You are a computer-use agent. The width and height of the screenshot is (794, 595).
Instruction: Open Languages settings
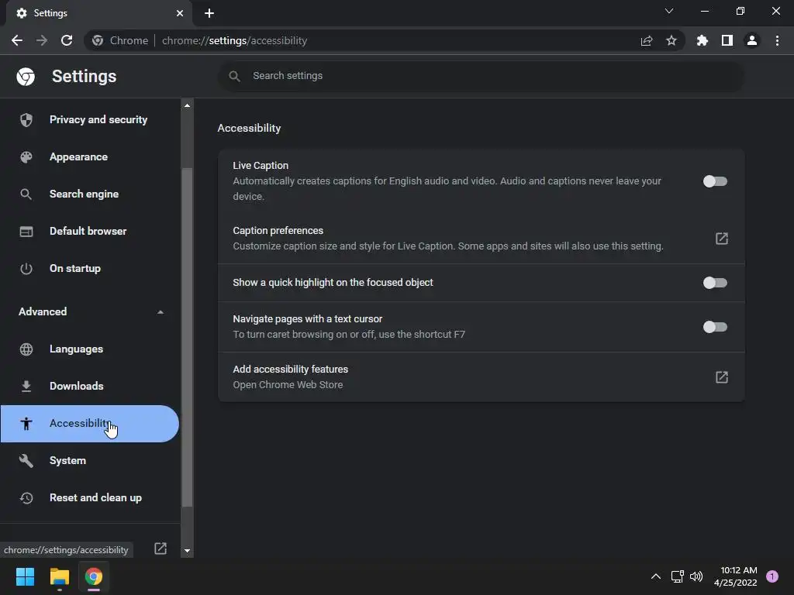tap(90, 349)
